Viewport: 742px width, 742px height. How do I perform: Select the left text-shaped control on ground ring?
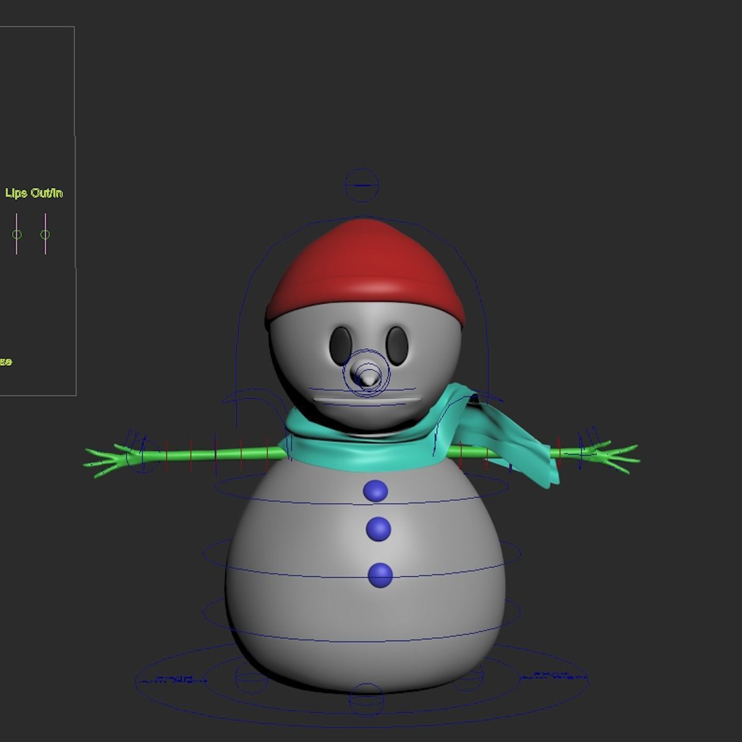click(x=173, y=680)
